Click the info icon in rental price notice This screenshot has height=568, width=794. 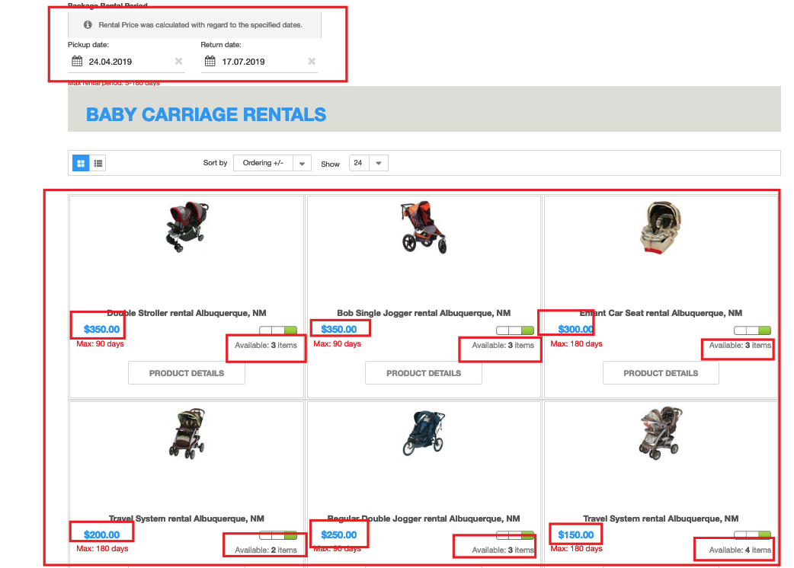88,25
